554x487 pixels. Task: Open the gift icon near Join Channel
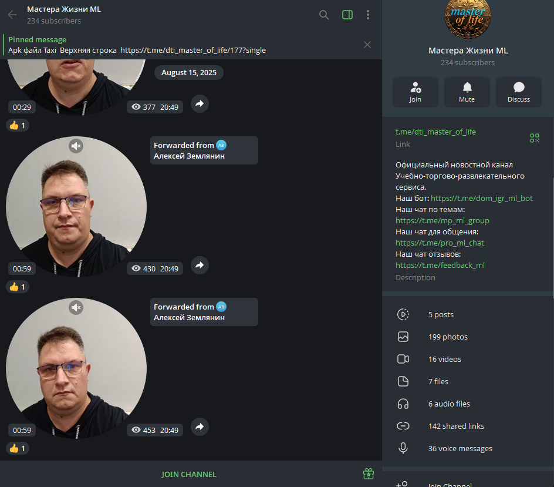point(369,473)
